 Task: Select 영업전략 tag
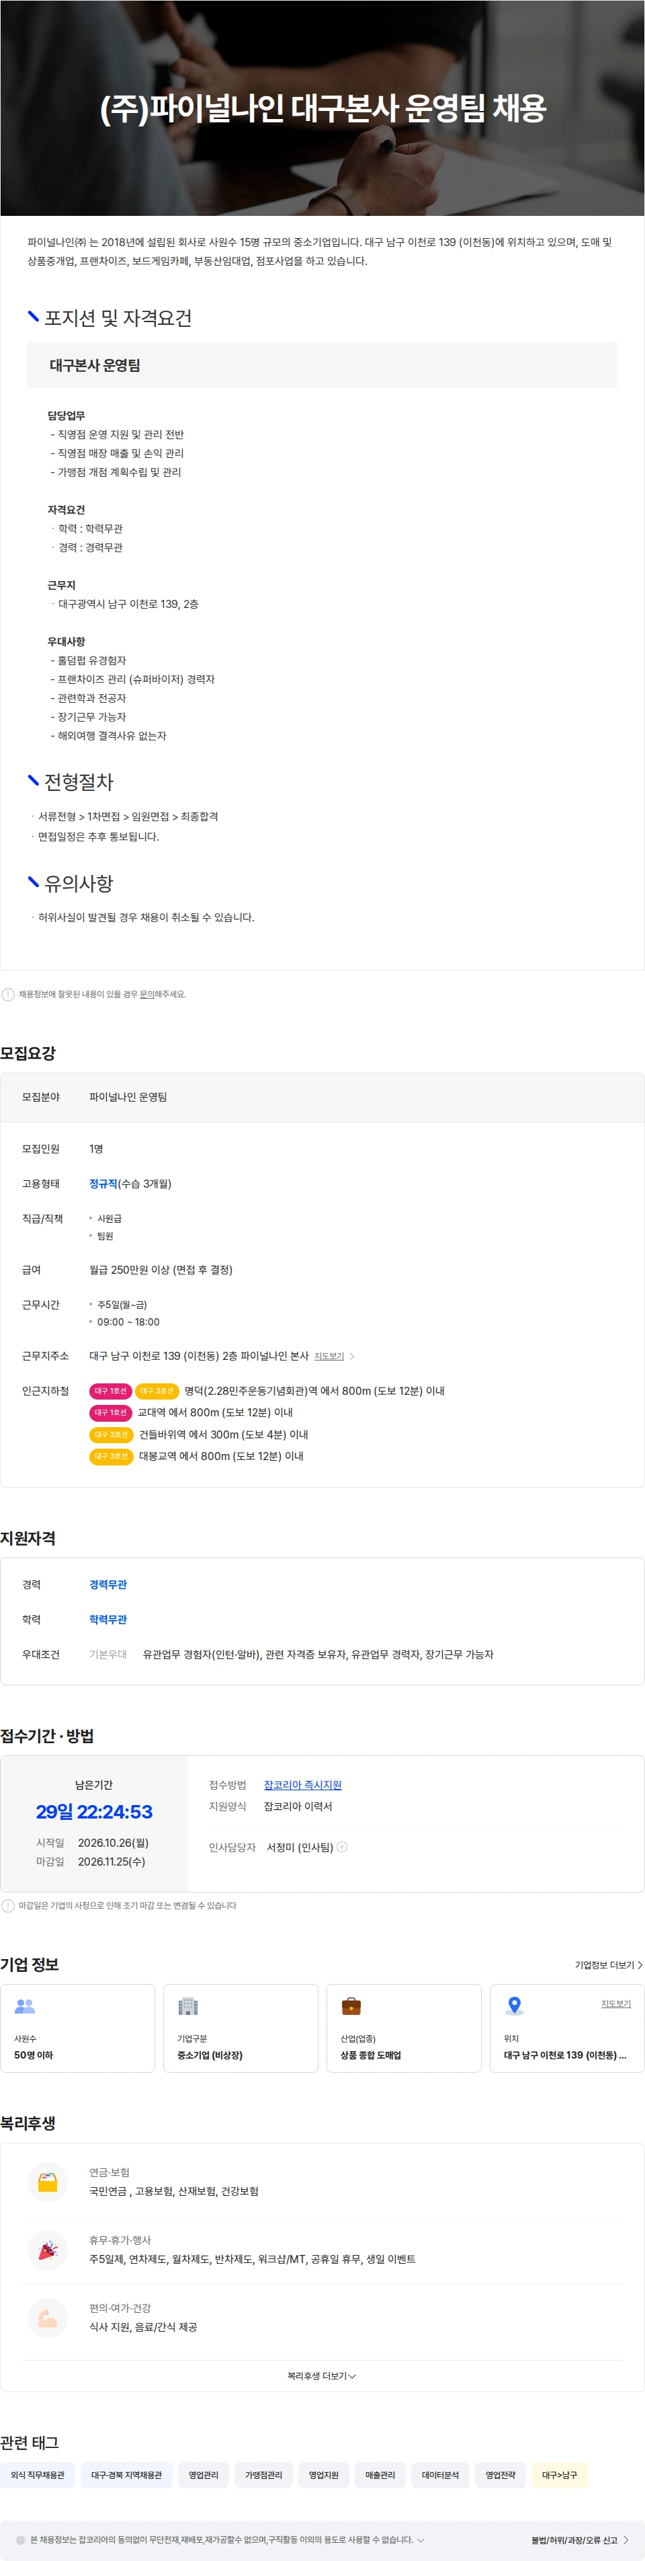(x=500, y=2476)
